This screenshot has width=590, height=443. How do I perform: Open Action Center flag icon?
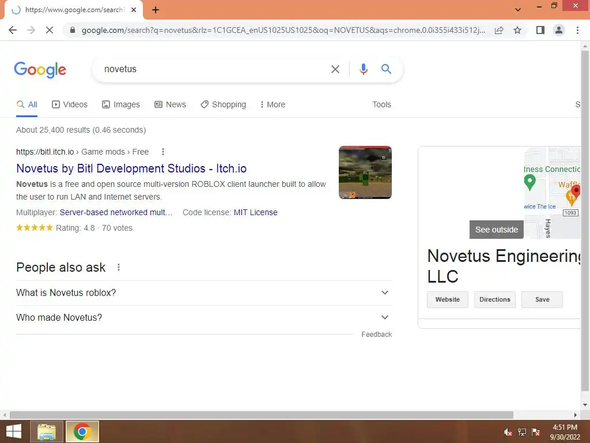pyautogui.click(x=535, y=432)
